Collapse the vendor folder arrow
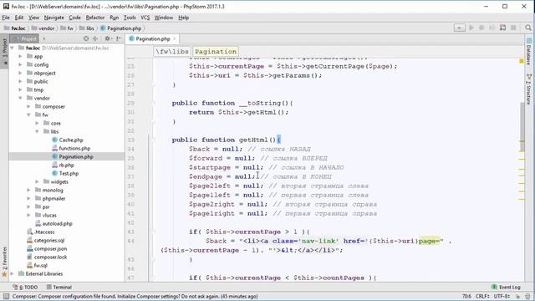This screenshot has height=301, width=535. click(20, 98)
